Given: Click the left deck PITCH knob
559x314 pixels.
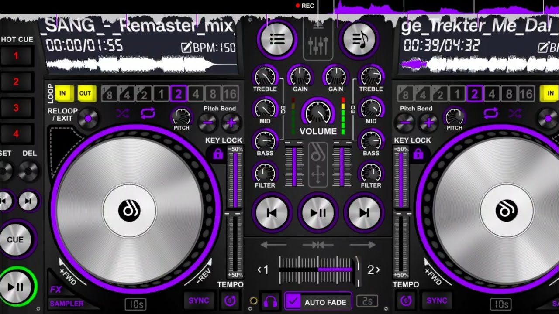Looking at the screenshot, I should pos(182,116).
